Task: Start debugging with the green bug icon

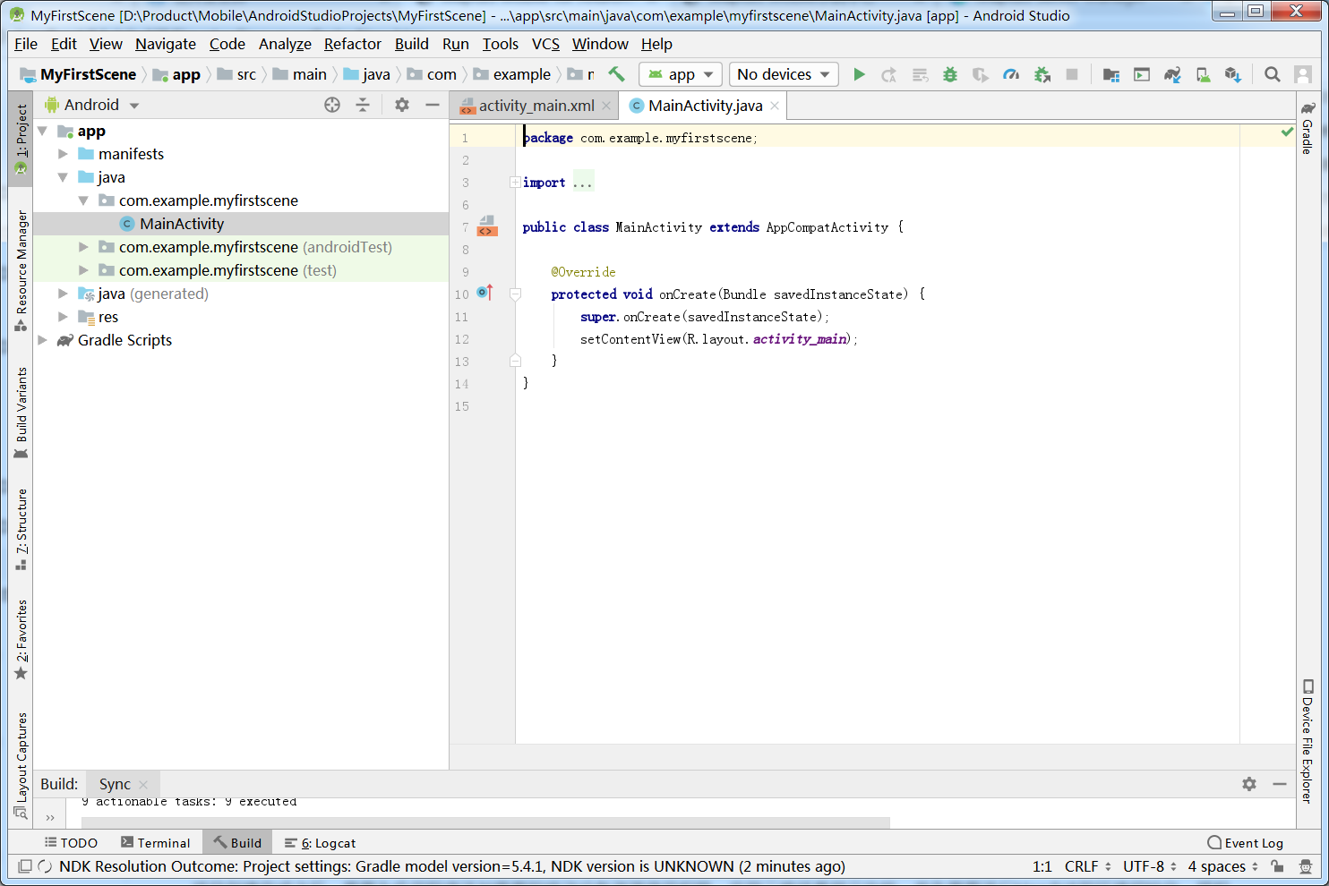Action: point(950,74)
